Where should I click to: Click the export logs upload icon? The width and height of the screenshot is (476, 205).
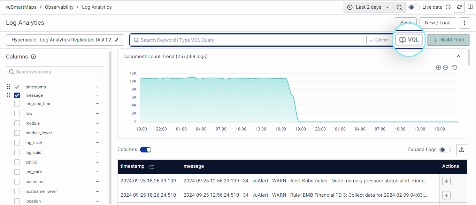(461, 150)
